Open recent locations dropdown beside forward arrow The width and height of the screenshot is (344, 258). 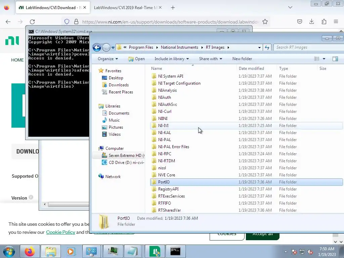(x=113, y=48)
